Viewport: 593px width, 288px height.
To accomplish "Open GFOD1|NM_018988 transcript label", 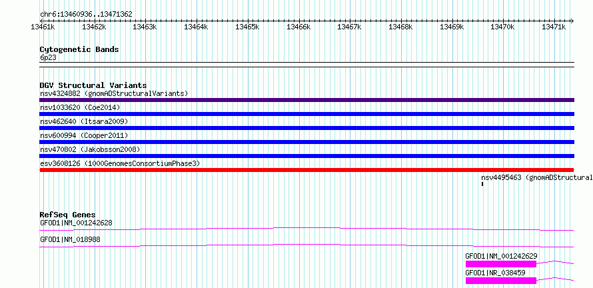I will click(70, 239).
